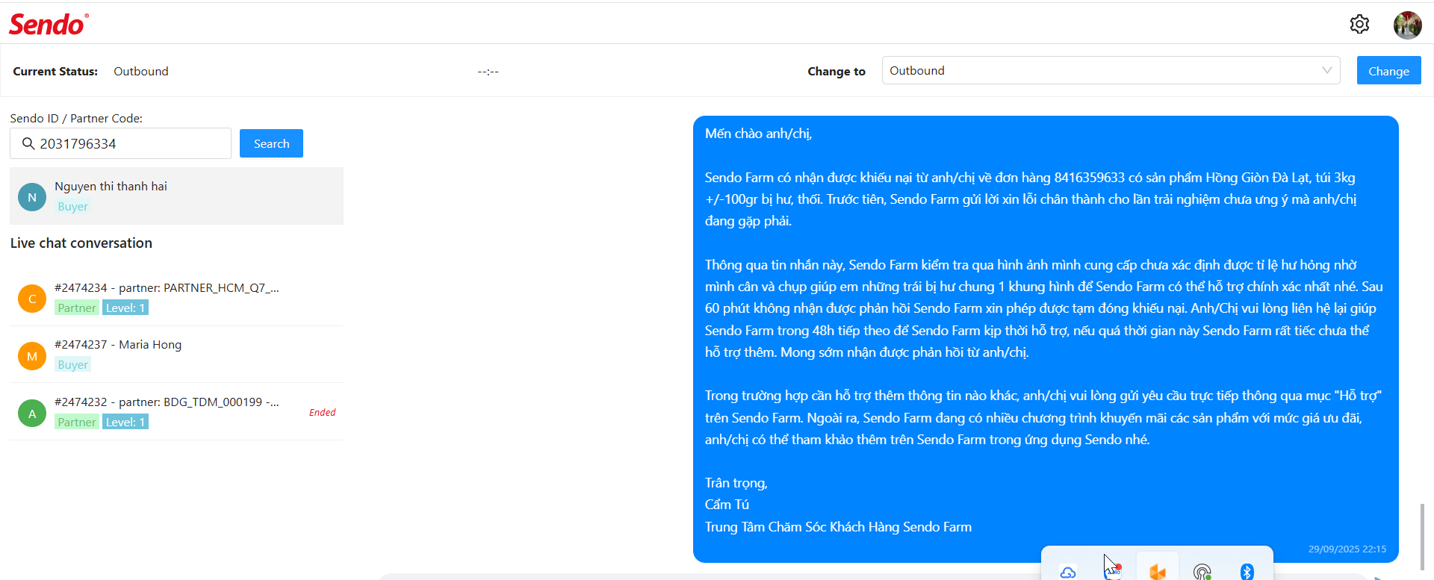Viewport: 1434px width, 580px height.
Task: Click Level: 1 tag on chat #2474234
Action: pos(125,308)
